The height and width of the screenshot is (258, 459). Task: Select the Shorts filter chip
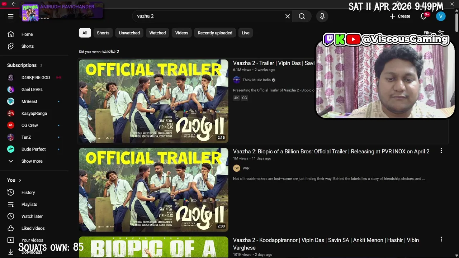[x=103, y=33]
